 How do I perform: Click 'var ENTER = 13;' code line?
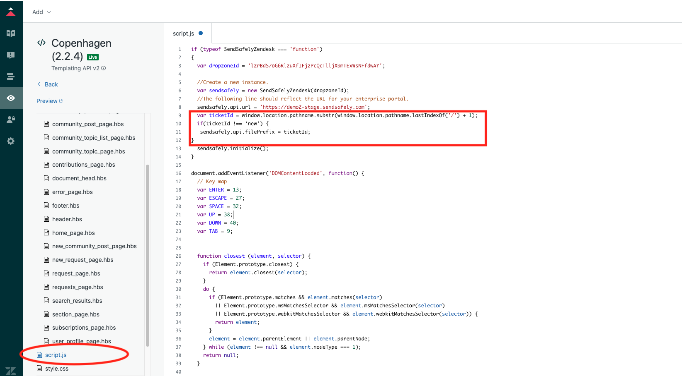tap(219, 190)
